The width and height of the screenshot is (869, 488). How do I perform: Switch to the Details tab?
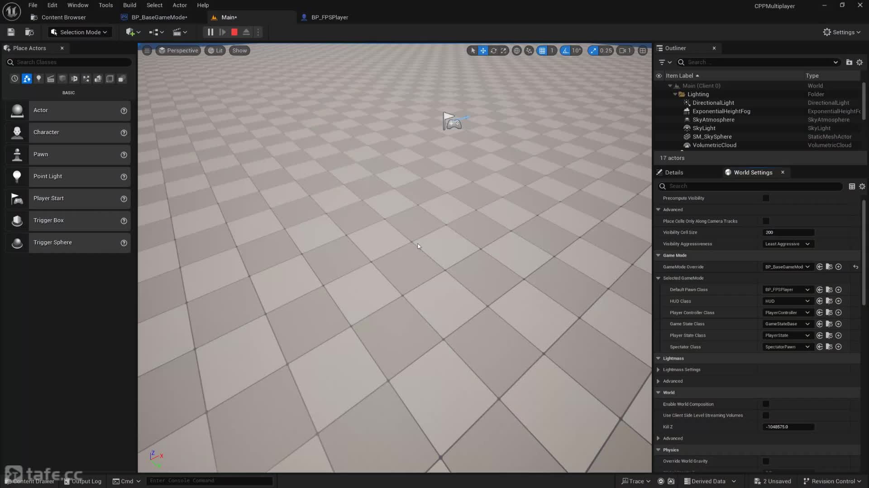pos(673,173)
